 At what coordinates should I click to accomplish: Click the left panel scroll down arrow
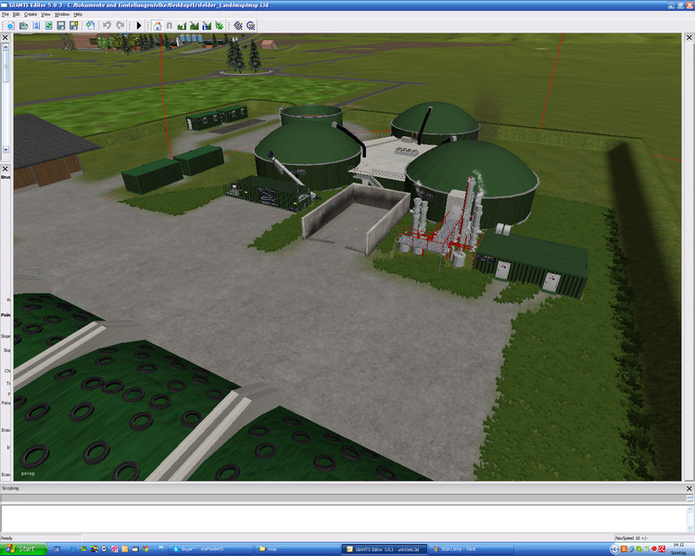click(x=6, y=150)
